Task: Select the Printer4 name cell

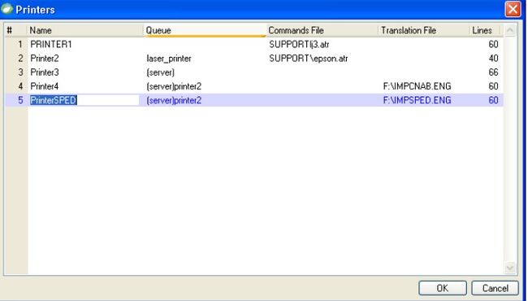Action: click(45, 86)
